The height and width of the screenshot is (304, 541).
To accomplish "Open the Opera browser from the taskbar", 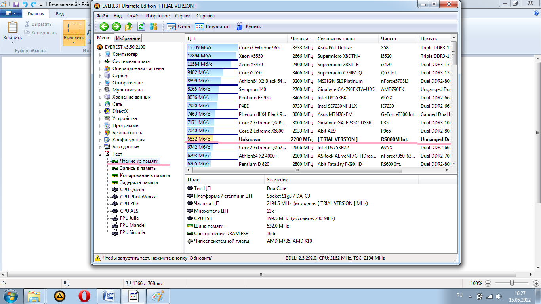I will [x=84, y=296].
